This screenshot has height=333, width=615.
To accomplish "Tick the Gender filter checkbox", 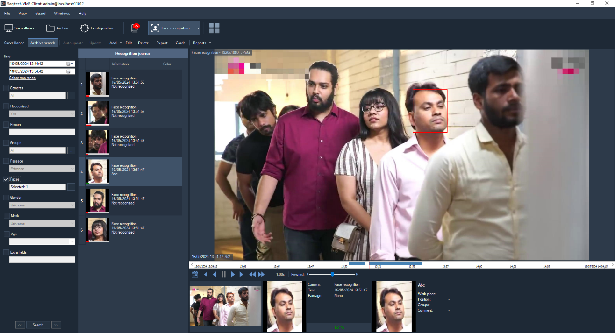I will tap(6, 198).
